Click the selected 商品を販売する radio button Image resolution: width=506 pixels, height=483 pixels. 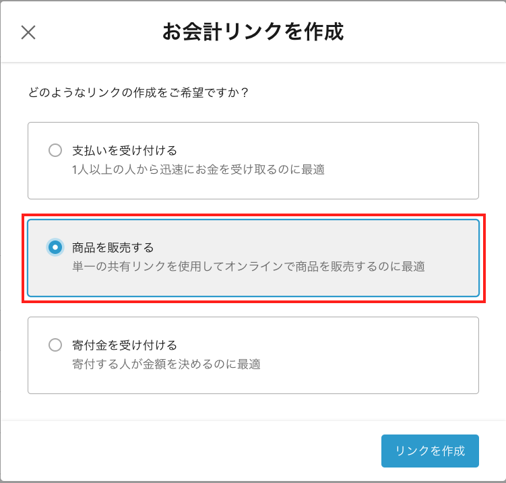(55, 247)
